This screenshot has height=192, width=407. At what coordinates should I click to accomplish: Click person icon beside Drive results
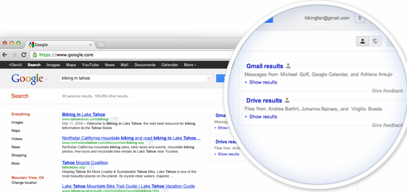pos(287,100)
